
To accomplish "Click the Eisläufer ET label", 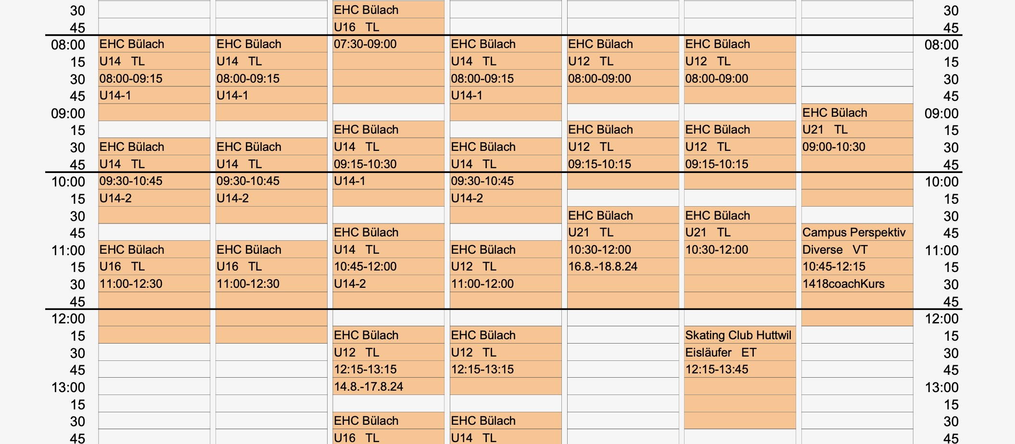I will 721,353.
